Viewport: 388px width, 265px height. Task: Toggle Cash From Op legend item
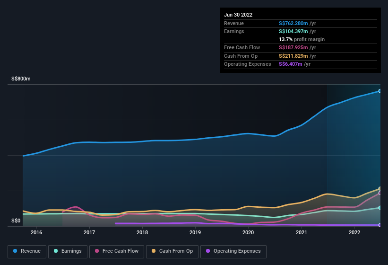172,251
